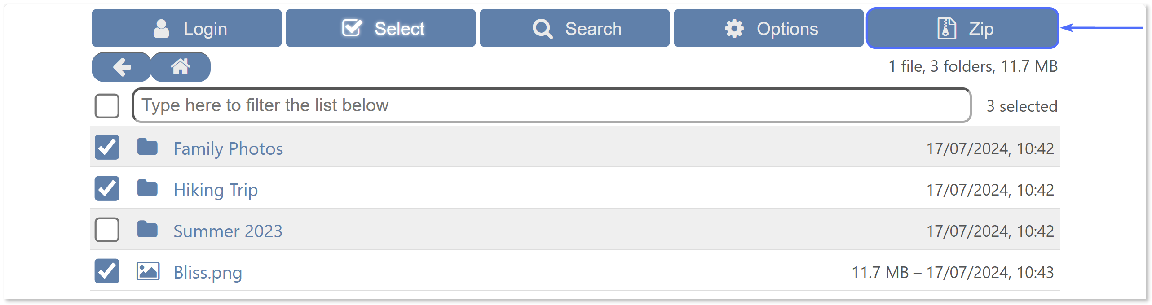Click the home folder icon
The width and height of the screenshot is (1152, 305).
click(181, 67)
